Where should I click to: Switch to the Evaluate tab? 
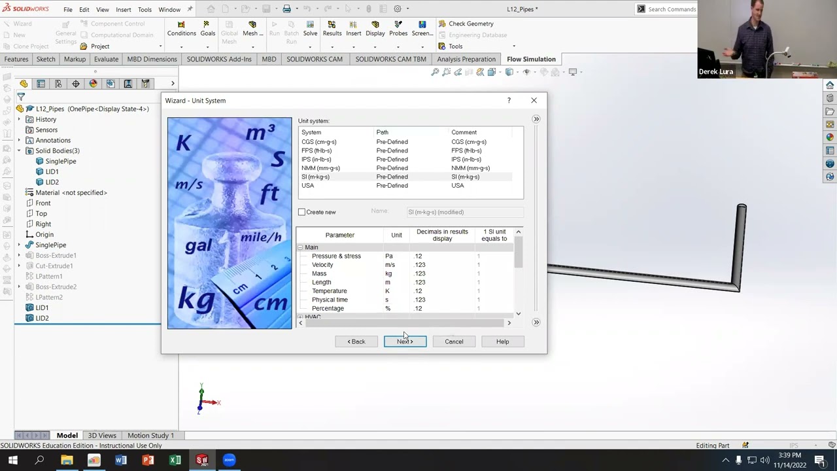tap(106, 59)
